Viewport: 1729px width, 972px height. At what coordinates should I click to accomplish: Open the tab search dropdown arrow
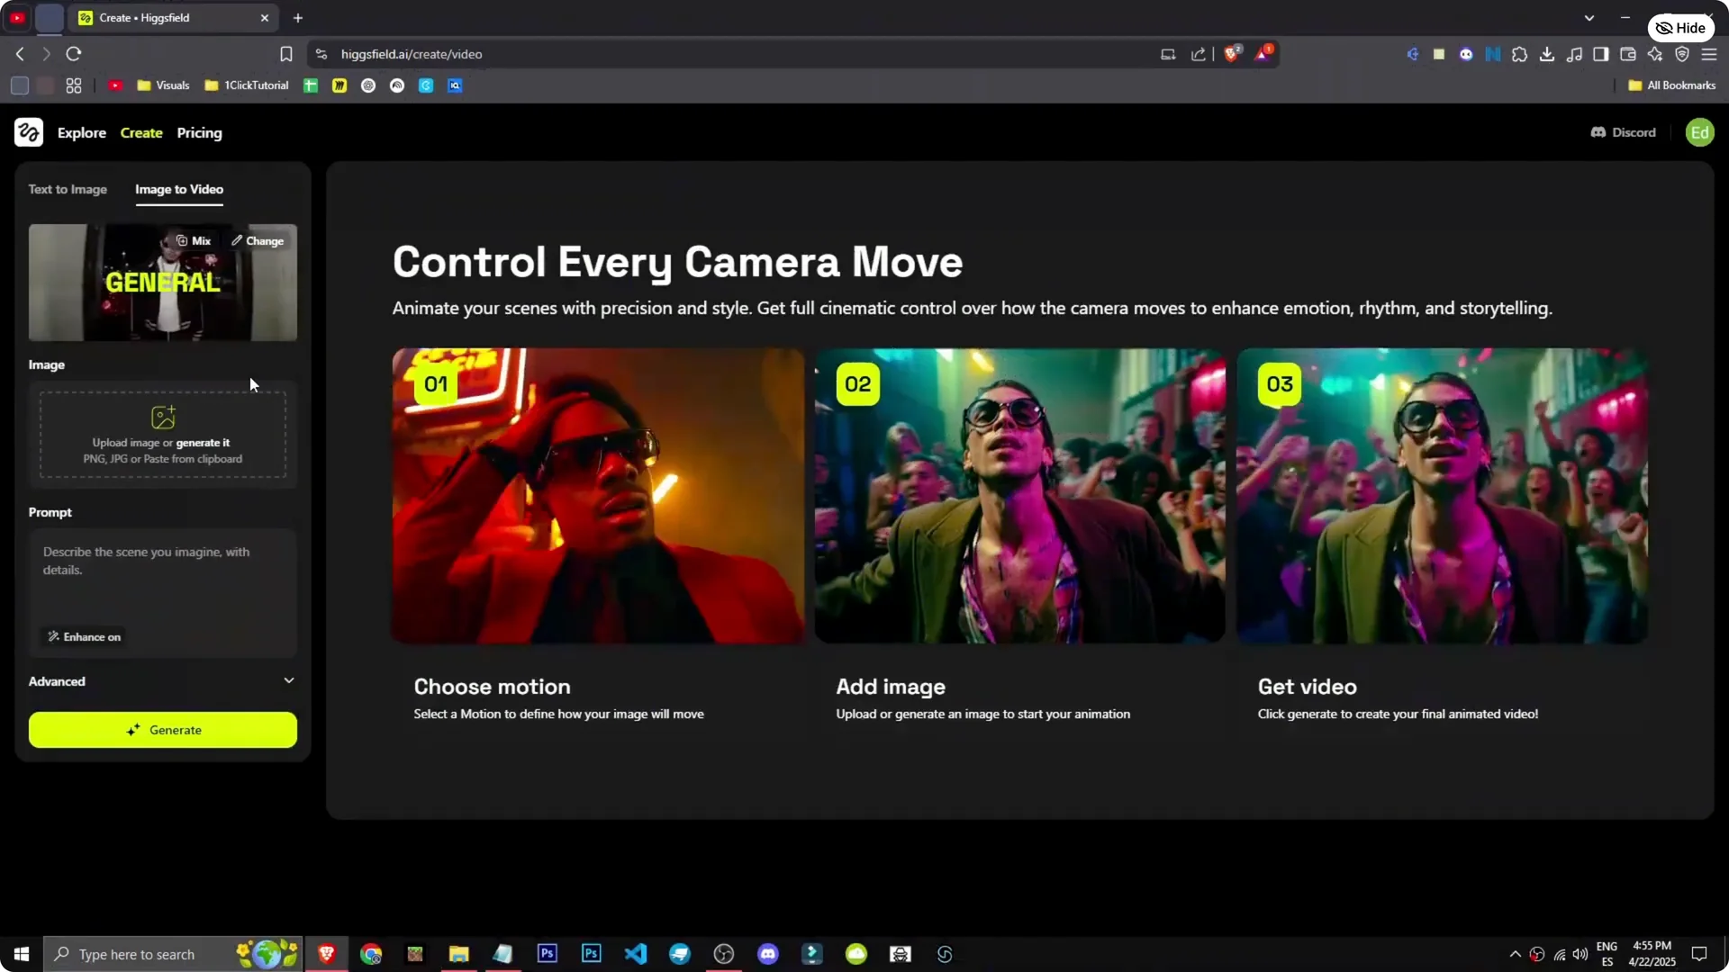1590,17
